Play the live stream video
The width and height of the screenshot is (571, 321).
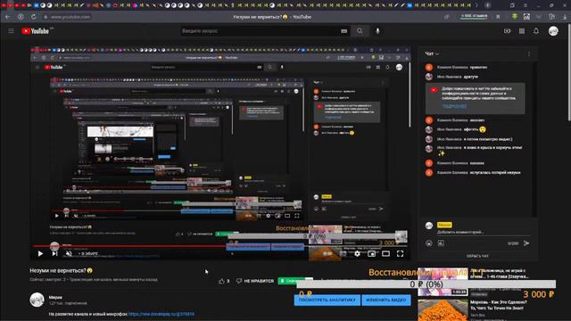[40, 253]
